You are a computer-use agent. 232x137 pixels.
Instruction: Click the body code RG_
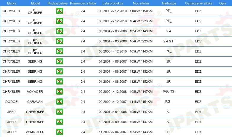[169, 101]
